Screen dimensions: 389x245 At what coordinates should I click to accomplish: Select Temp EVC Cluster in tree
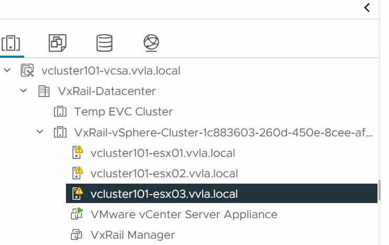point(123,111)
